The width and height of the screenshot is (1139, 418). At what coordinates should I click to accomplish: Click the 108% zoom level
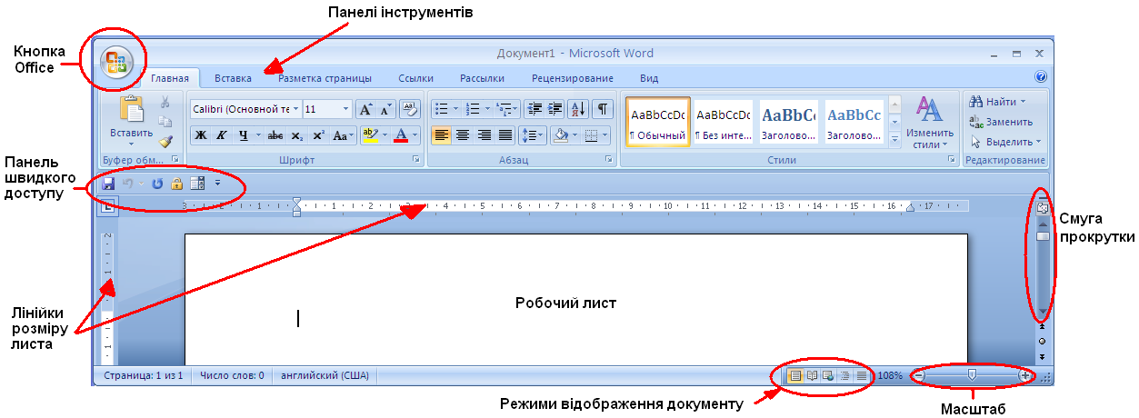coord(890,375)
